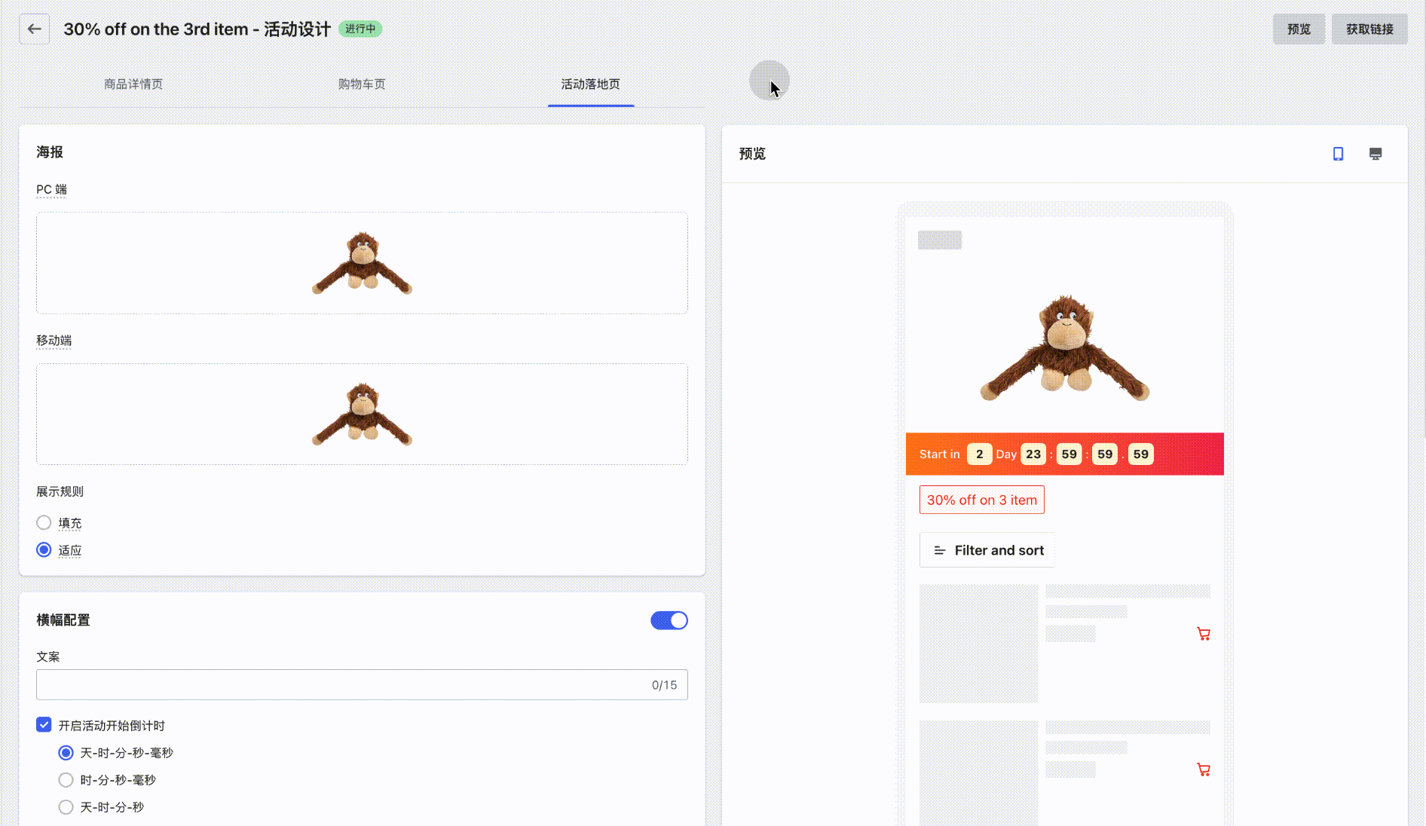Select the 活动落地页 tab
Viewport: 1426px width, 826px height.
(591, 84)
